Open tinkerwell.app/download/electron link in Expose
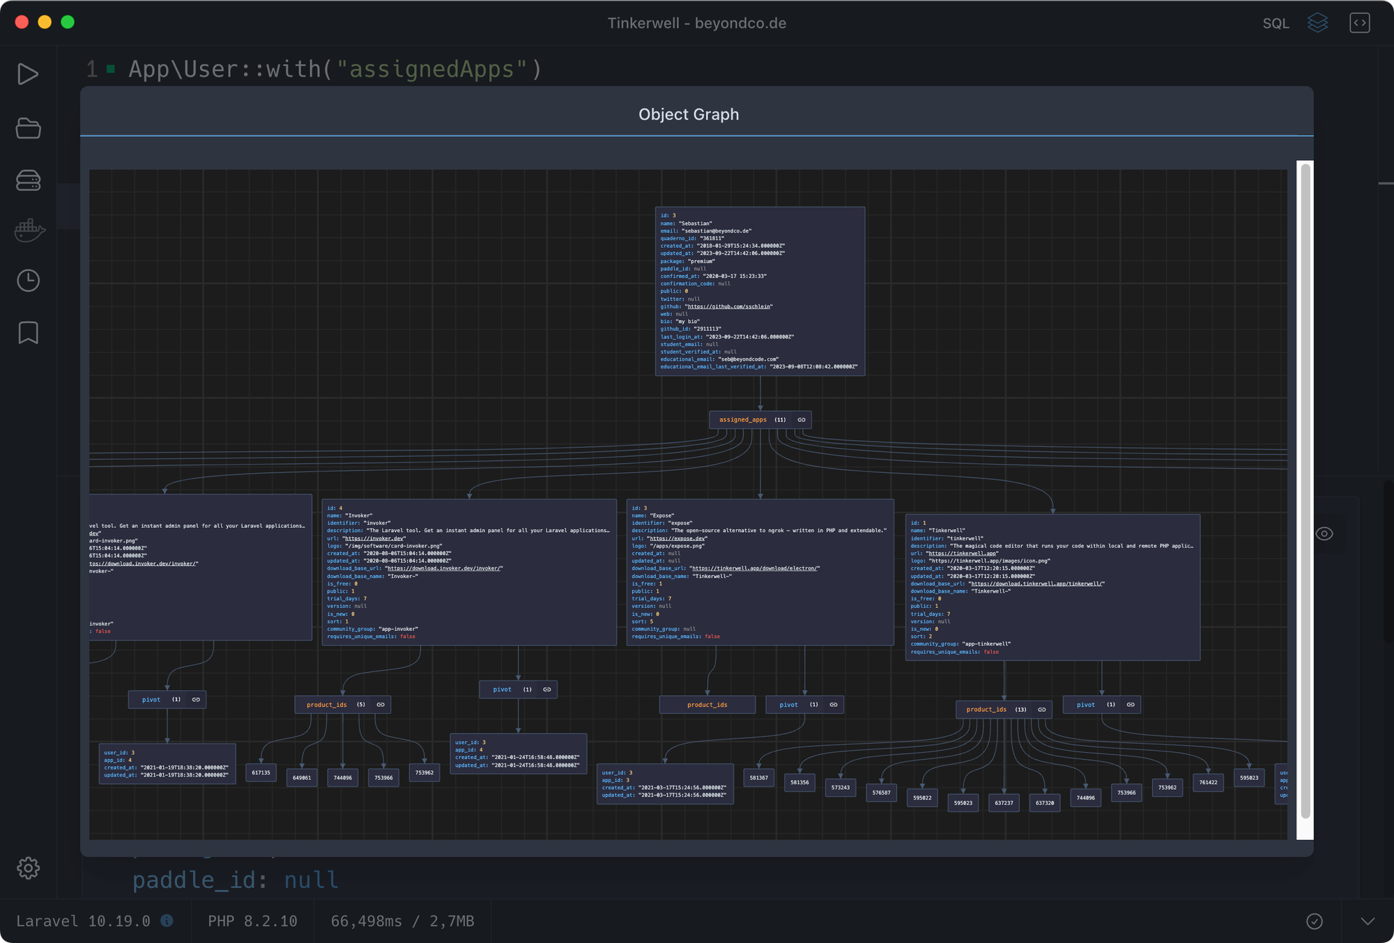The height and width of the screenshot is (943, 1394). 755,568
